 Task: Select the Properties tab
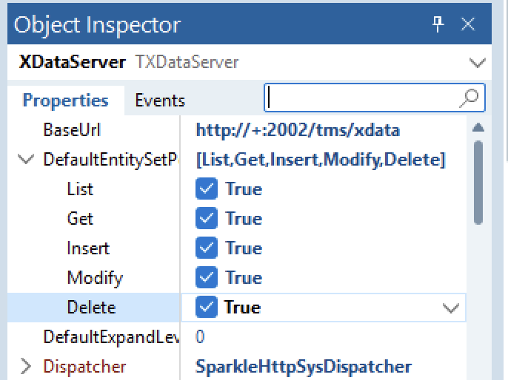[x=65, y=101]
